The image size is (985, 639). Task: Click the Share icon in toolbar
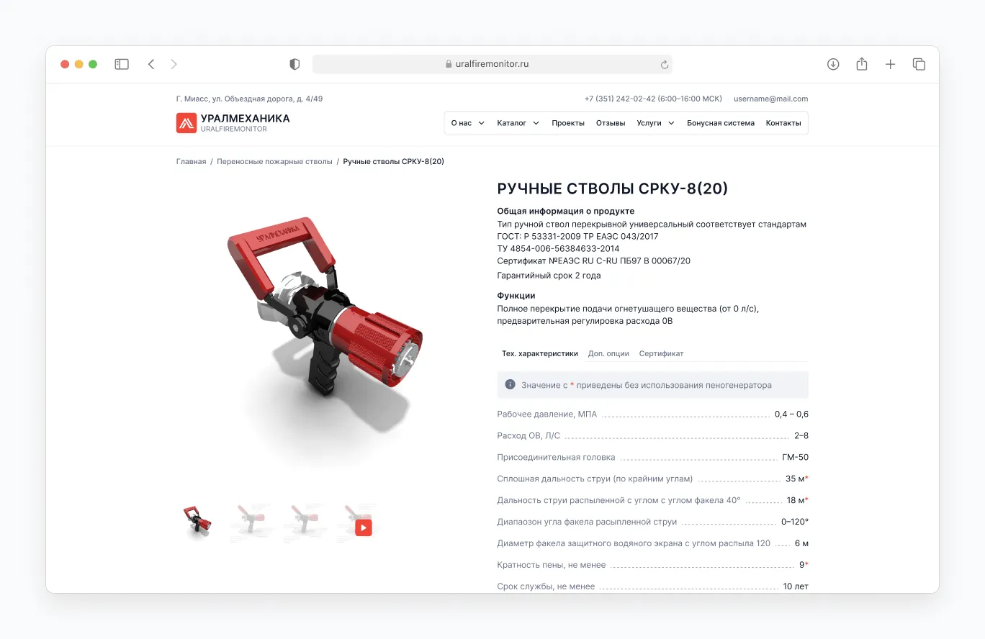point(862,64)
